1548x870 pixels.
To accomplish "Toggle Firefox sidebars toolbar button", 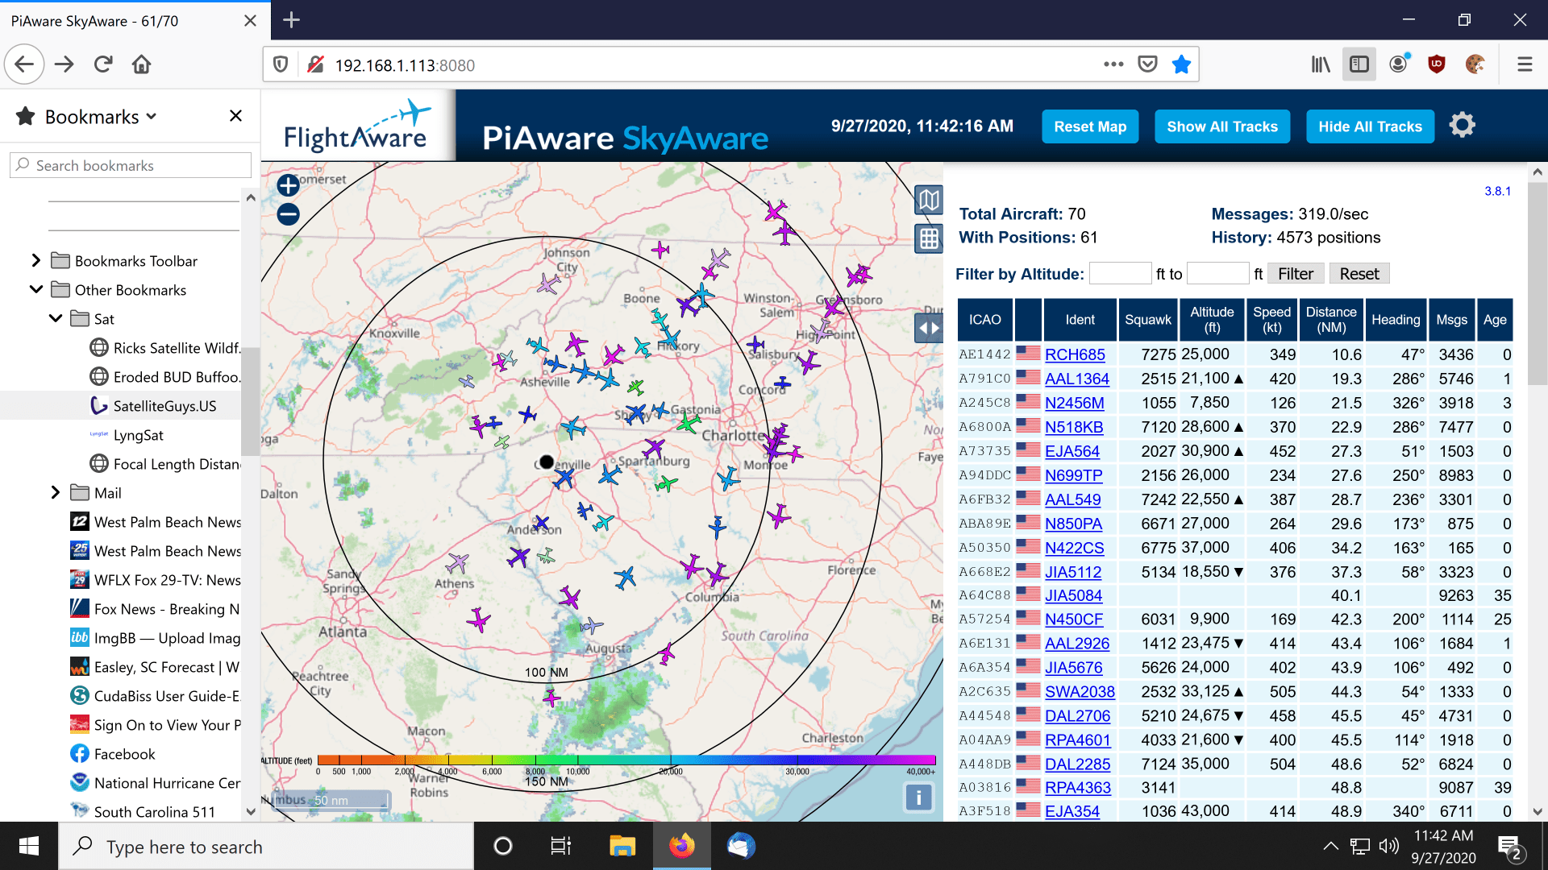I will point(1359,64).
